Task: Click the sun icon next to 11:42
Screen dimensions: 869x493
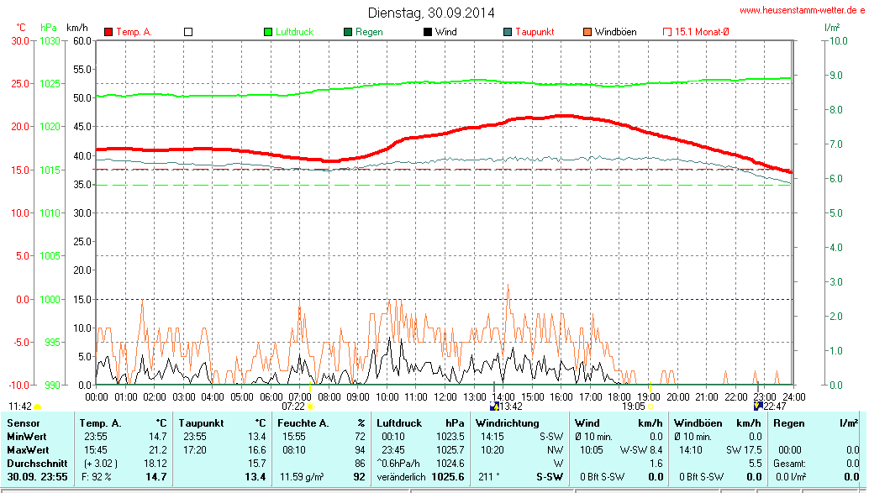Action: coord(38,407)
